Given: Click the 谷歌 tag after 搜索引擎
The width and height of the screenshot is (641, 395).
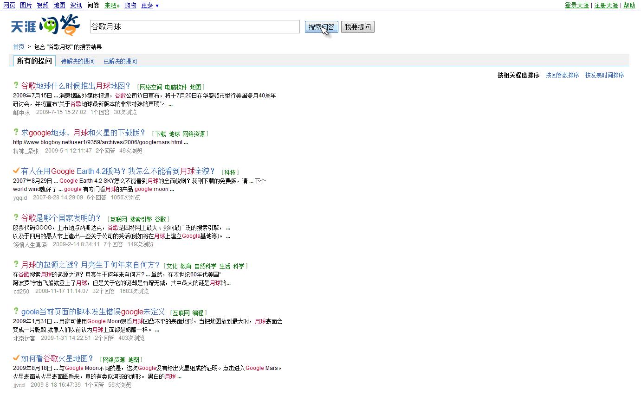Looking at the screenshot, I should coord(160,219).
